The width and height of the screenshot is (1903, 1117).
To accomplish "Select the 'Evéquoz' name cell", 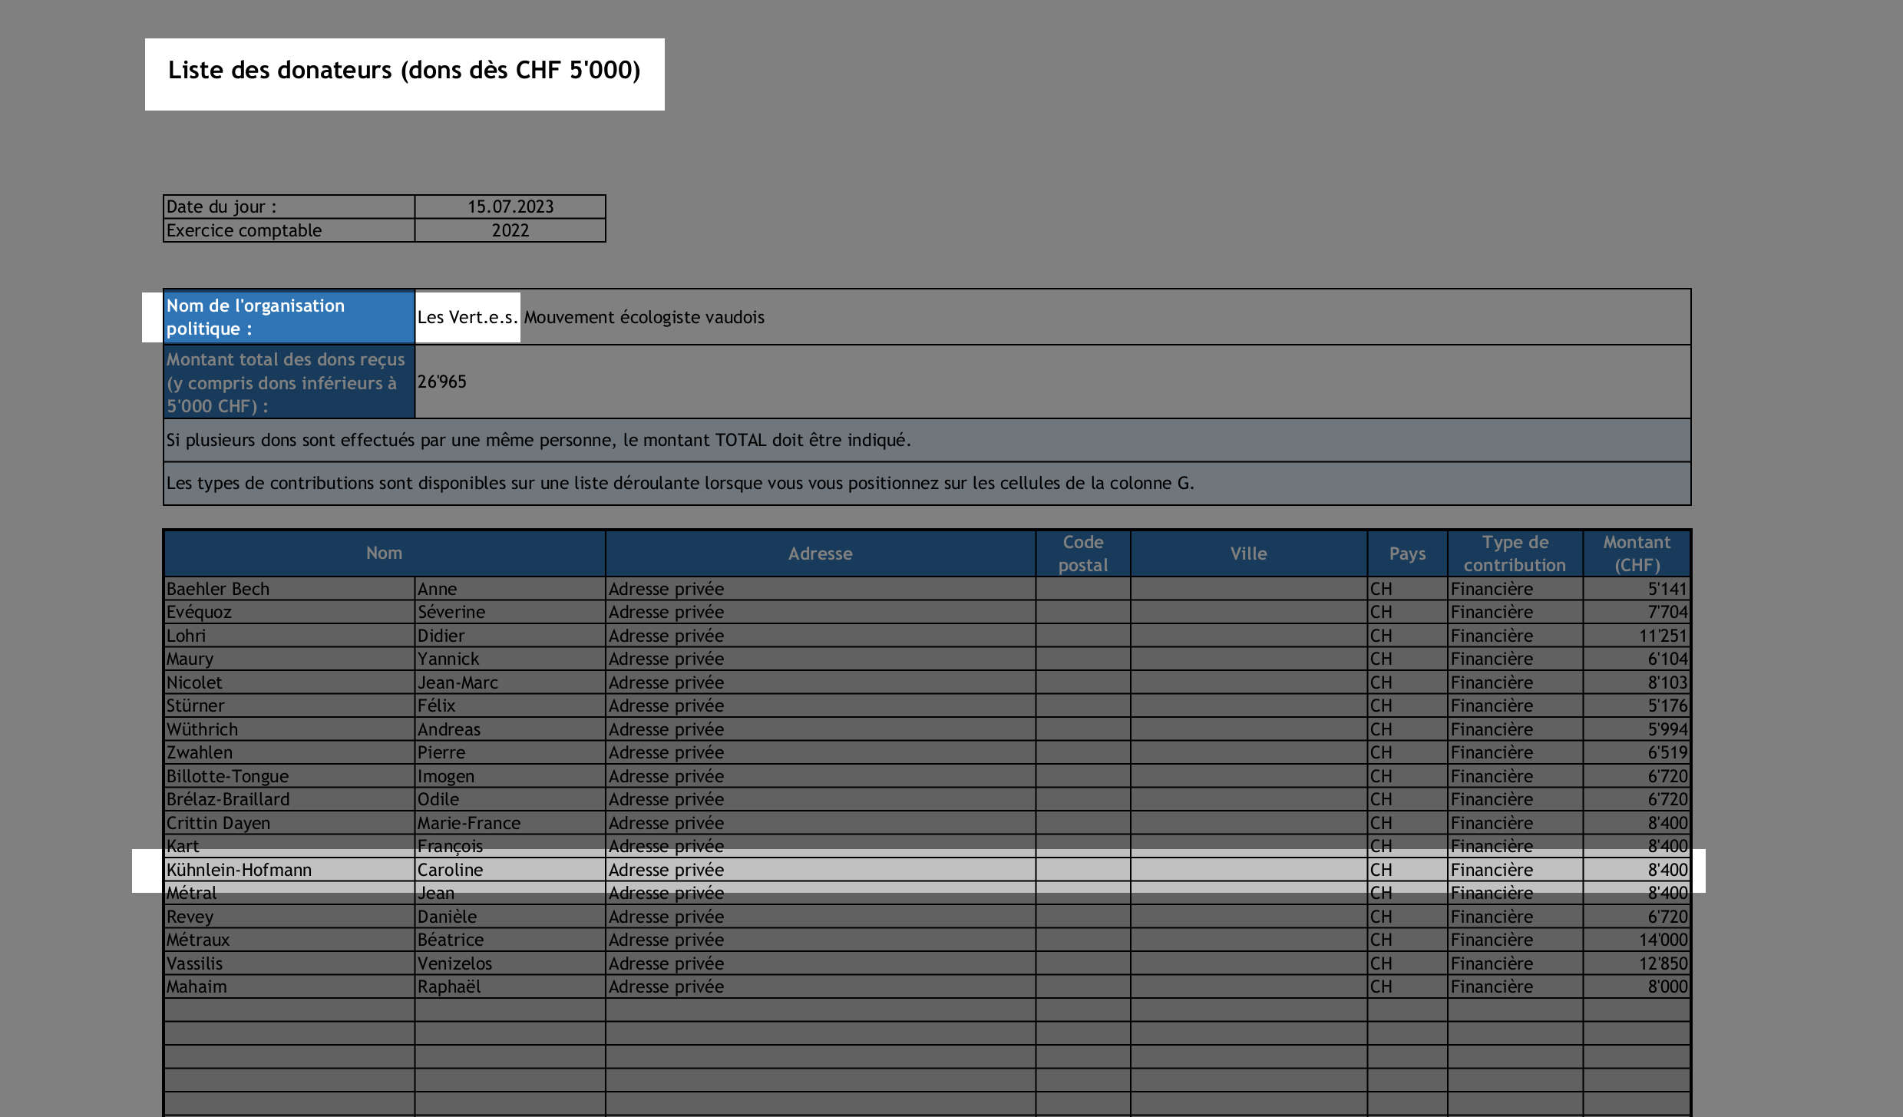I will click(289, 612).
